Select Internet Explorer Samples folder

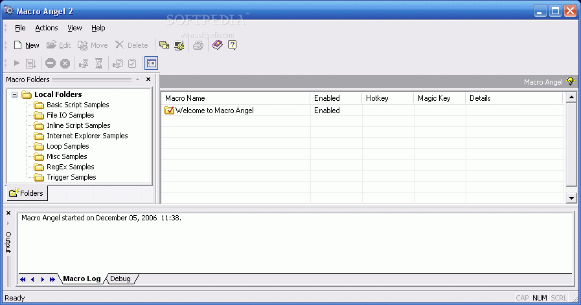click(x=87, y=136)
